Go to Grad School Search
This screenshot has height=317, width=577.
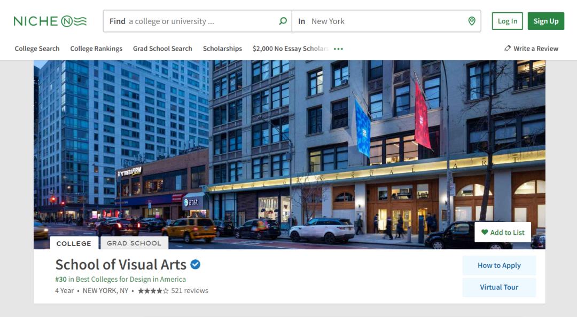162,49
